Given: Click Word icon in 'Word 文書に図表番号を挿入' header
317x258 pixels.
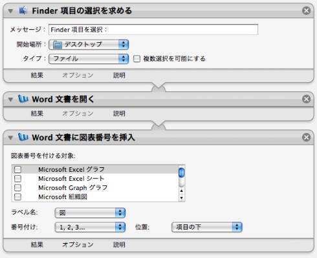Looking at the screenshot, I should point(23,137).
